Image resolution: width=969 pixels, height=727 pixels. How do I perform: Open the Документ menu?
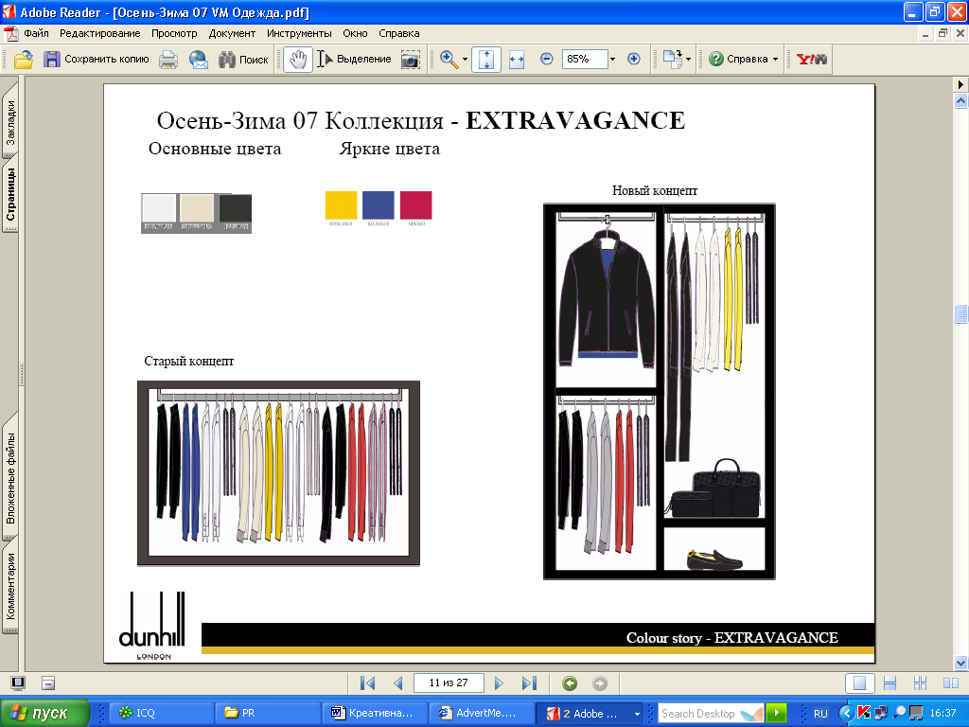tap(232, 33)
